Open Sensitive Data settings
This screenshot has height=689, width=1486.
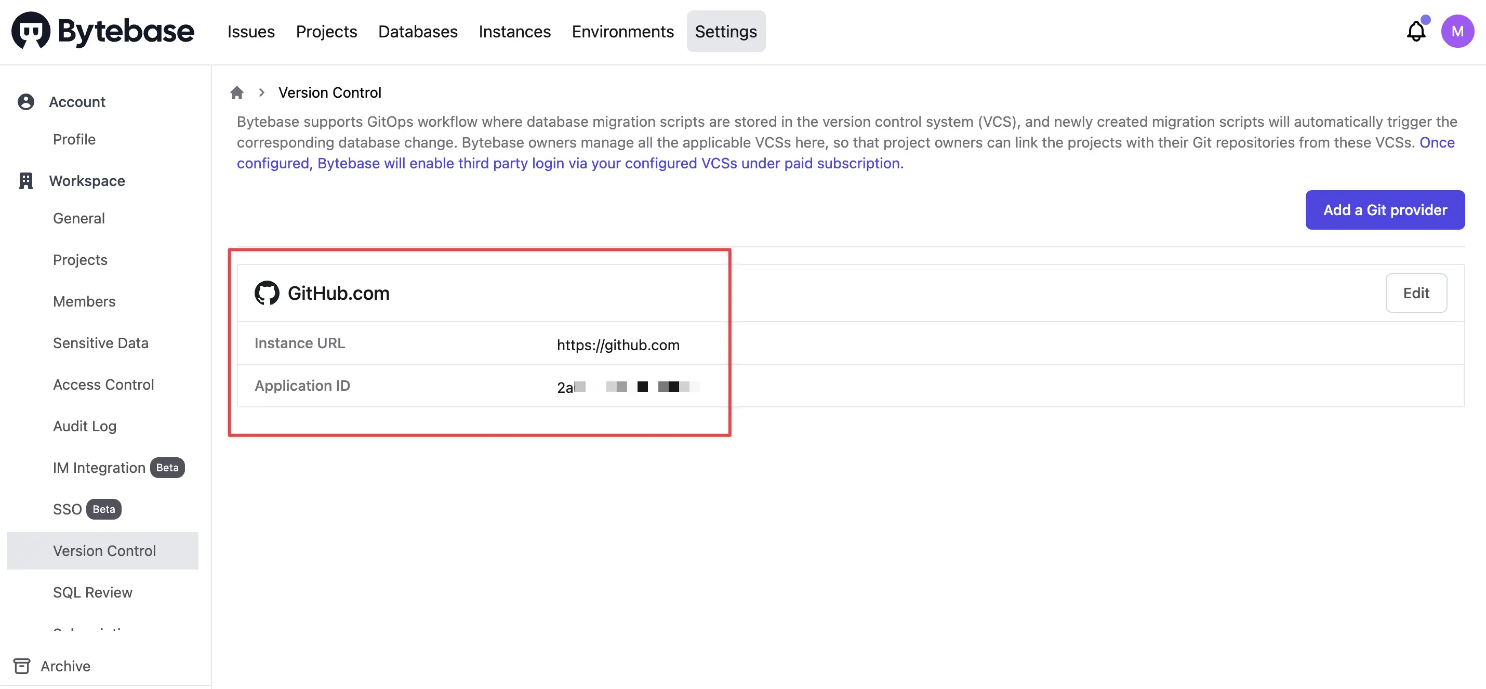coord(100,343)
